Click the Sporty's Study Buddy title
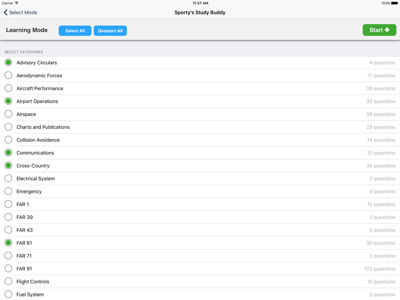Screen dimensions: 400x300 (200, 12)
